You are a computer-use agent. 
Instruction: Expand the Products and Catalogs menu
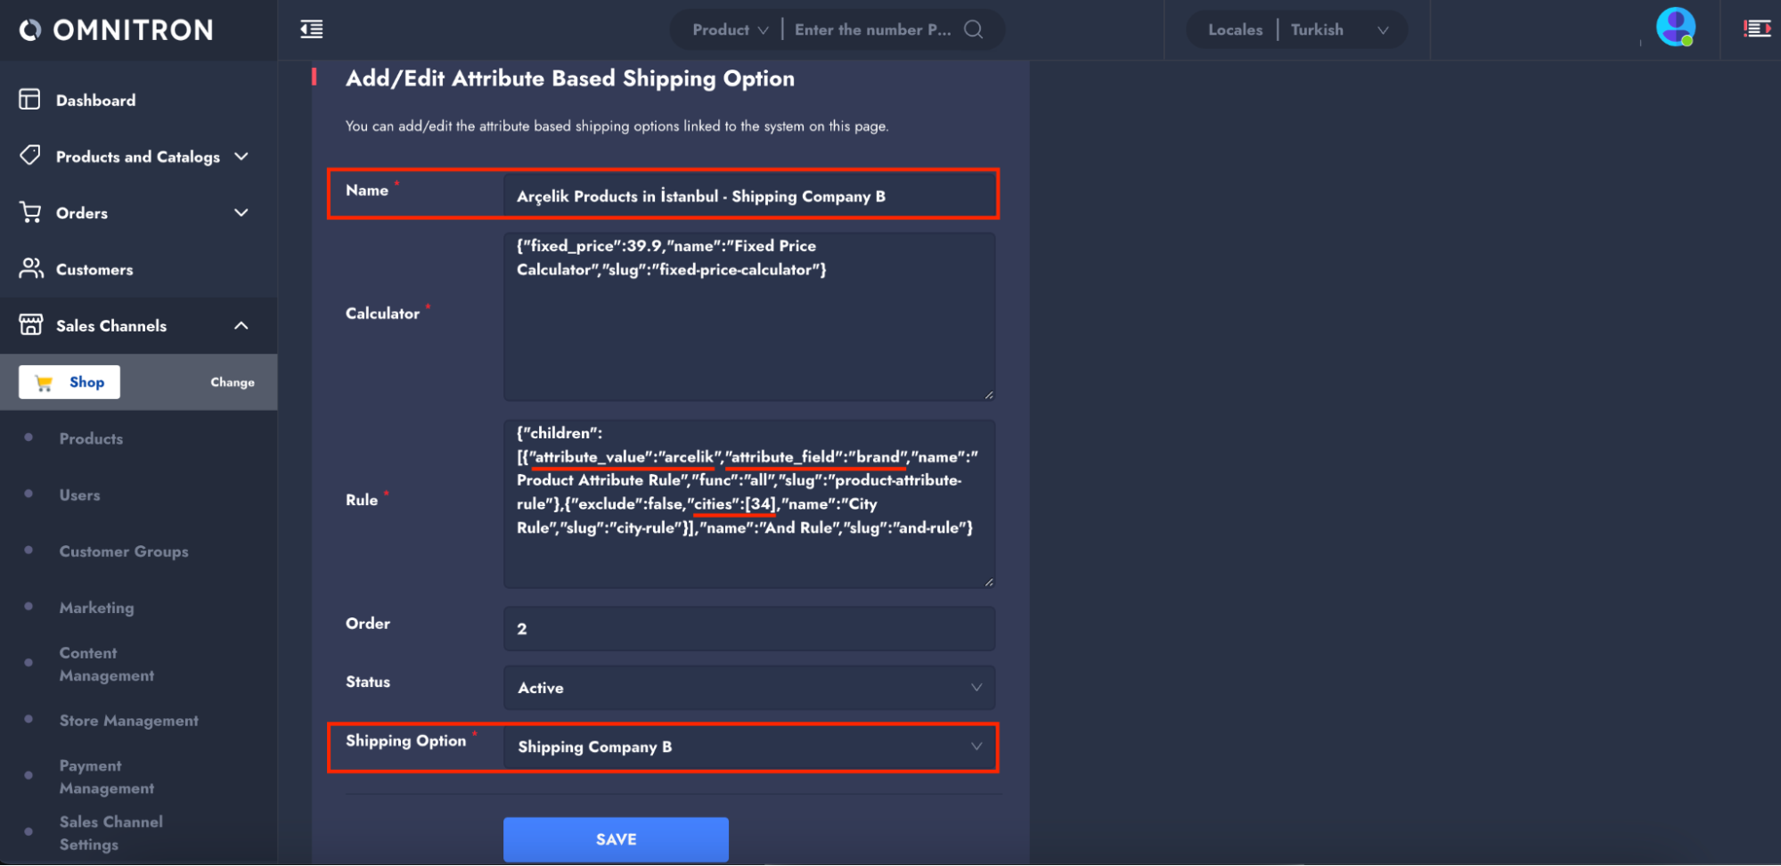(x=241, y=157)
